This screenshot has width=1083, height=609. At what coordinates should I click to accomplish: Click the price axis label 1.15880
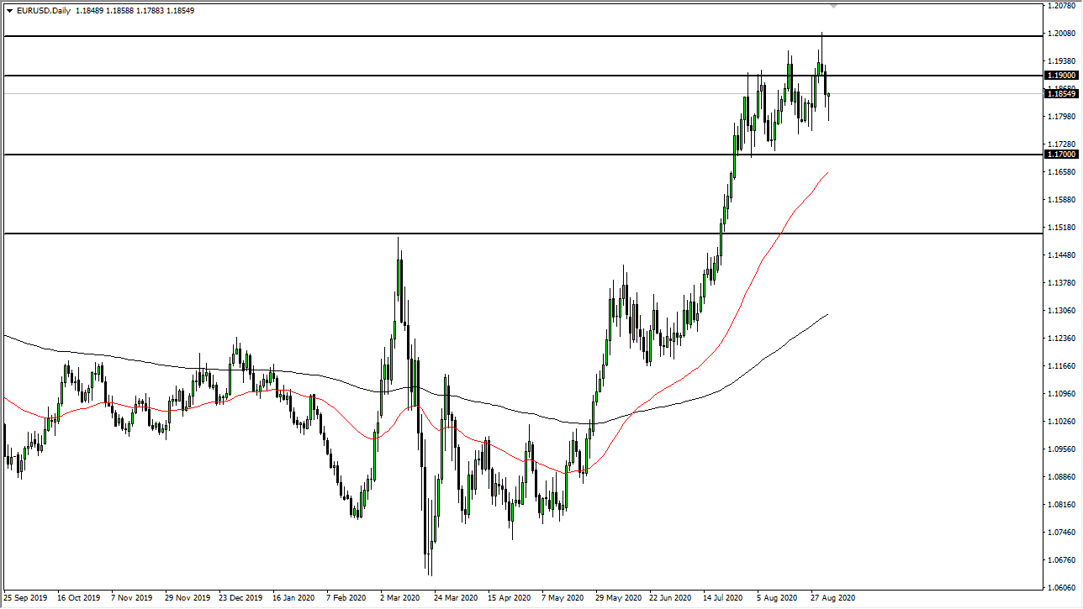click(x=1062, y=200)
